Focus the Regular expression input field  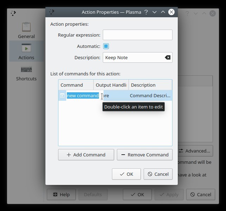click(138, 35)
